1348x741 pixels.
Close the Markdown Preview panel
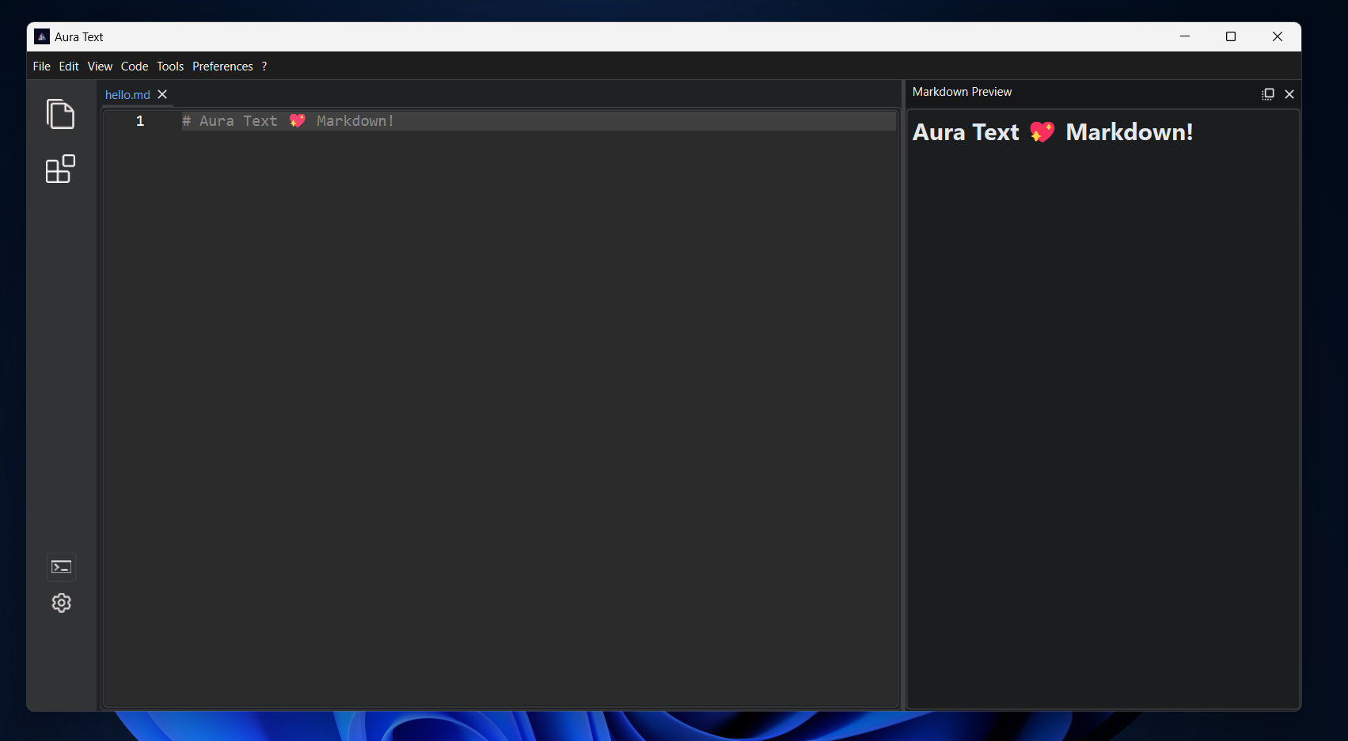click(x=1289, y=93)
